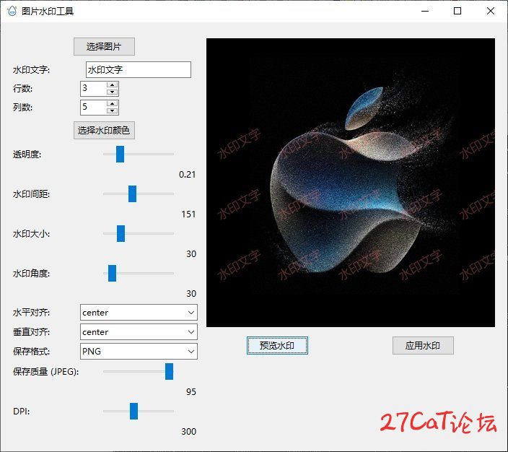508x452 pixels.
Task: Click the 水印大小 slider handle
Action: (121, 233)
